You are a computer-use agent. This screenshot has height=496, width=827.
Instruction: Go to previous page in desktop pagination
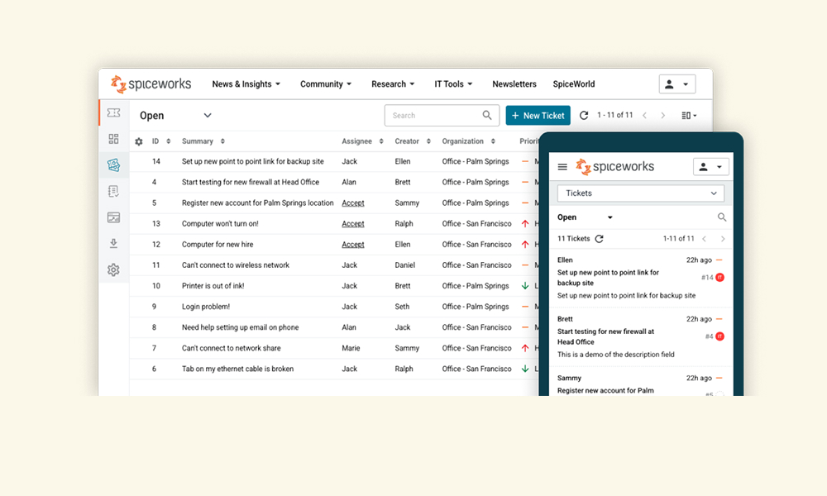(644, 115)
